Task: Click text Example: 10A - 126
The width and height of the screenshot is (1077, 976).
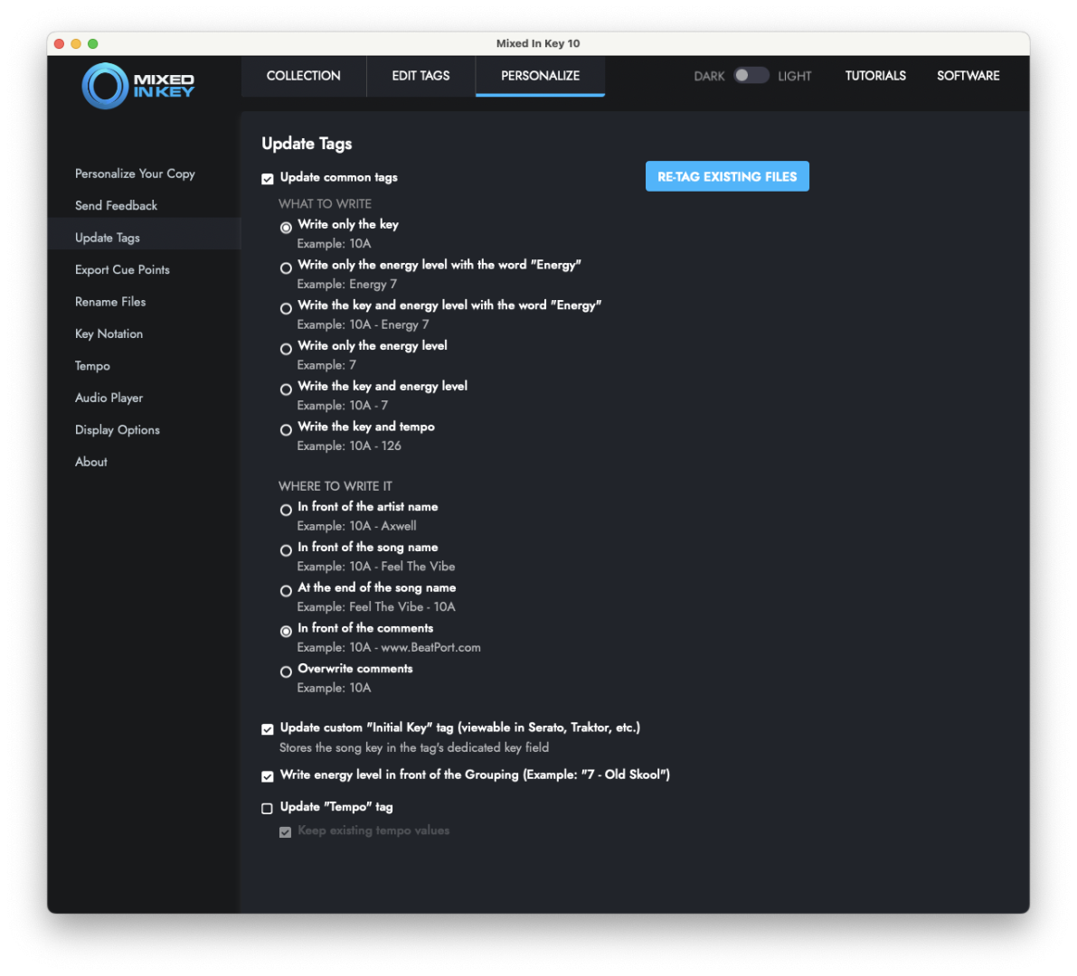Action: coord(349,446)
